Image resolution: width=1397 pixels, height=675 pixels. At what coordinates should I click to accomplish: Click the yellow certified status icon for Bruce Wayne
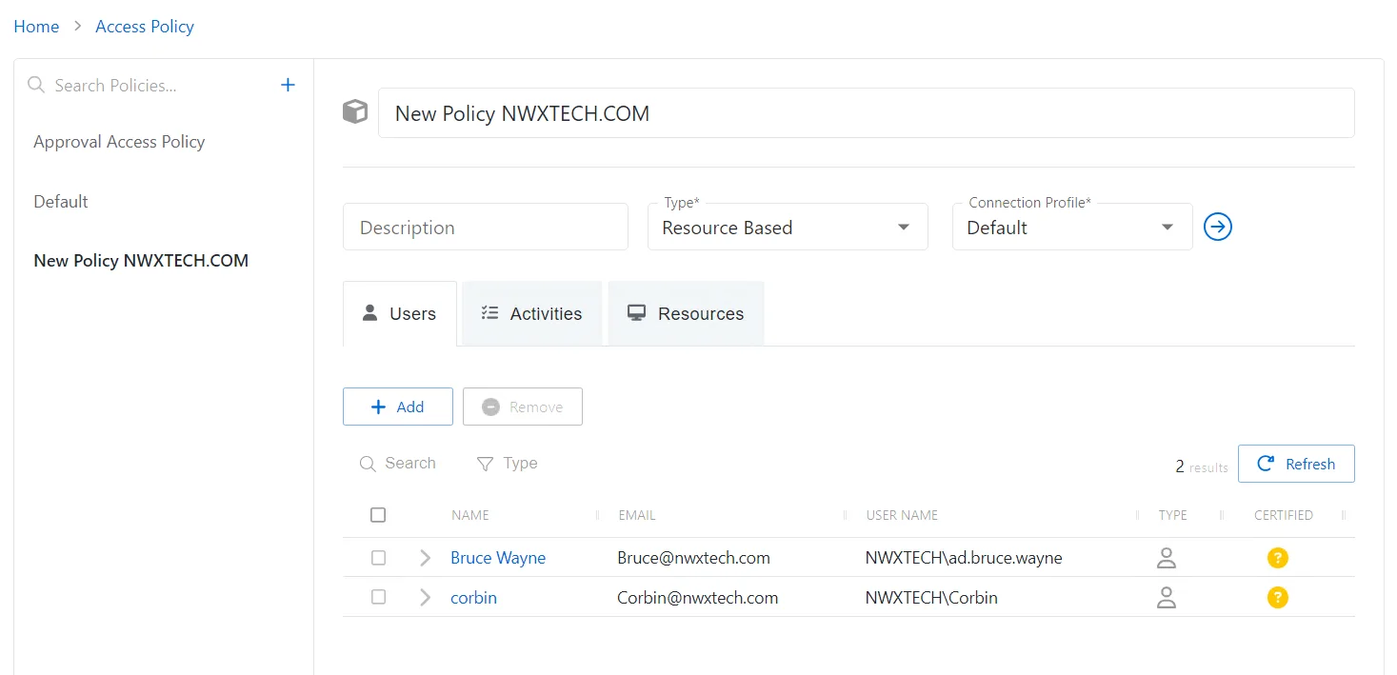point(1278,558)
